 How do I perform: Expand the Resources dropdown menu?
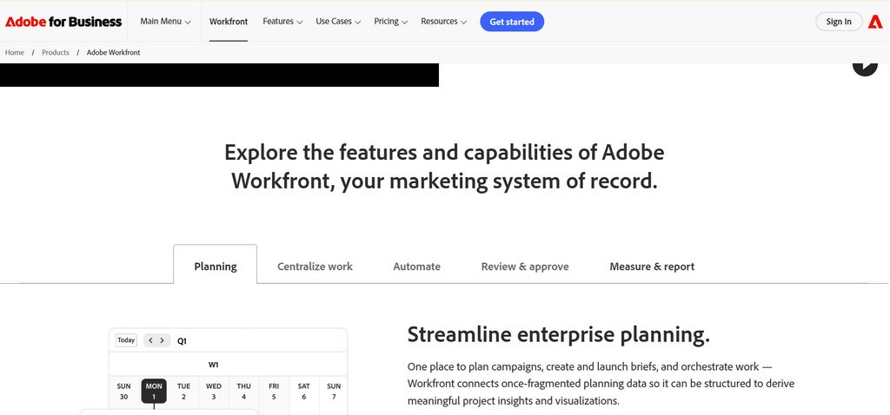tap(444, 22)
